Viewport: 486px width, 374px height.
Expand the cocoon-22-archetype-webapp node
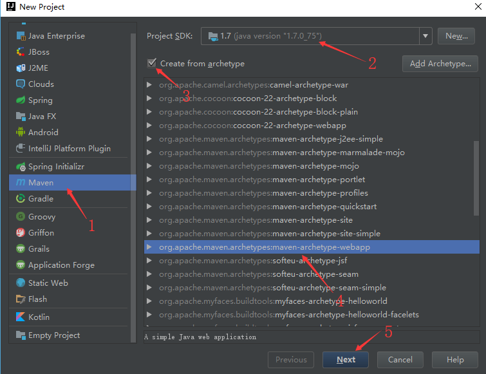pyautogui.click(x=149, y=125)
